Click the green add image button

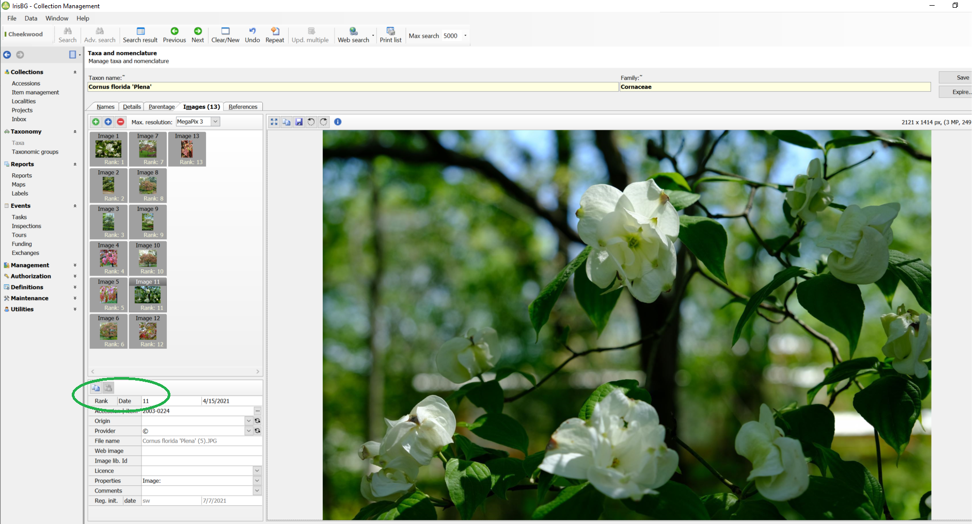coord(96,122)
